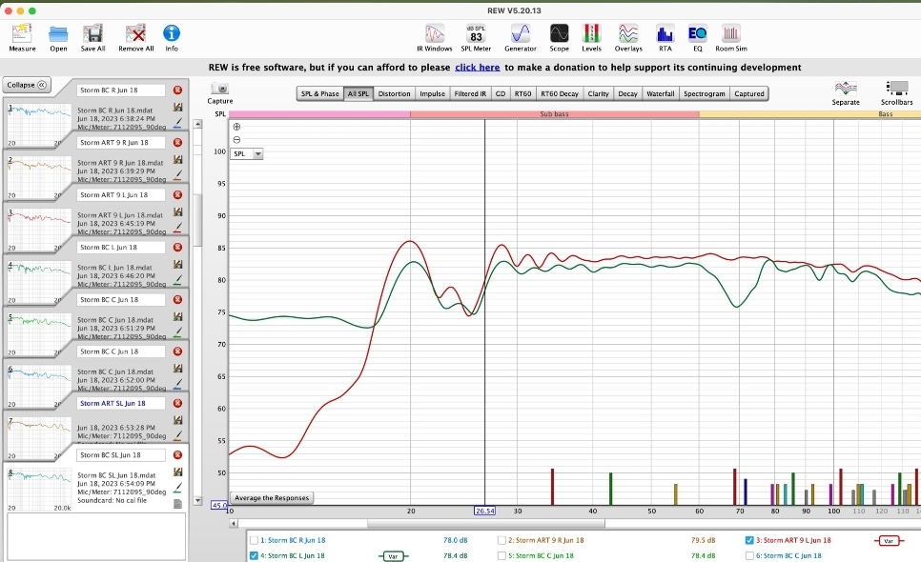Click the 'click here' donation link
Screen dimensions: 921x562
(477, 68)
